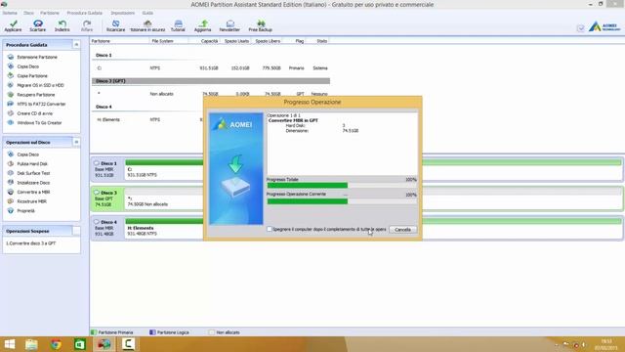Click the Rifare redo icon

coord(87,26)
